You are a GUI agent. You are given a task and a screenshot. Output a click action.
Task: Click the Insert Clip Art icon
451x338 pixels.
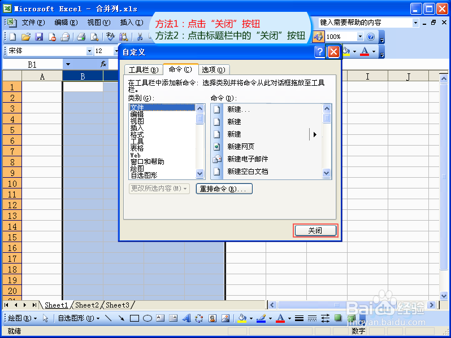213,318
